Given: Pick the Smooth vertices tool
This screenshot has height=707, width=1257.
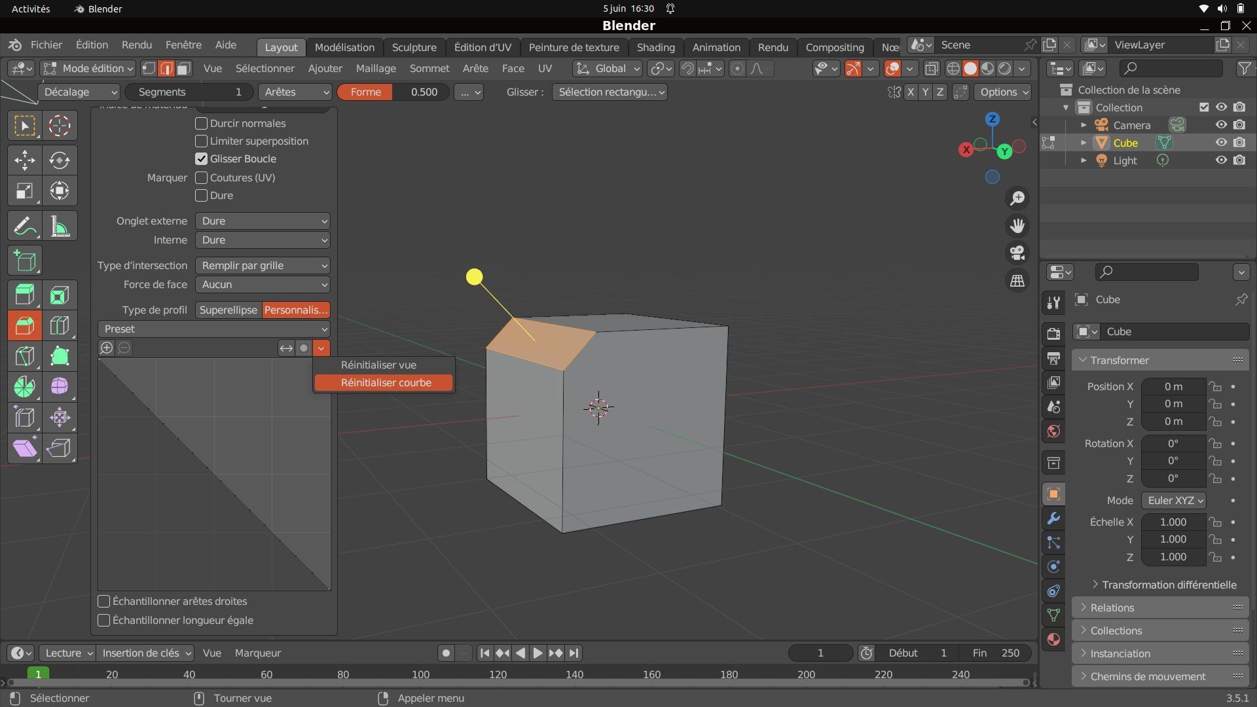Looking at the screenshot, I should [60, 387].
